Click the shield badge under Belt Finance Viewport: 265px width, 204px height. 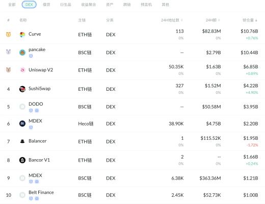tap(31, 198)
